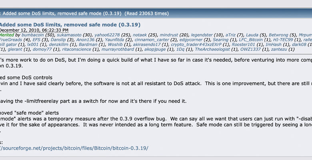Click the Lauda username

pyautogui.click(x=253, y=35)
